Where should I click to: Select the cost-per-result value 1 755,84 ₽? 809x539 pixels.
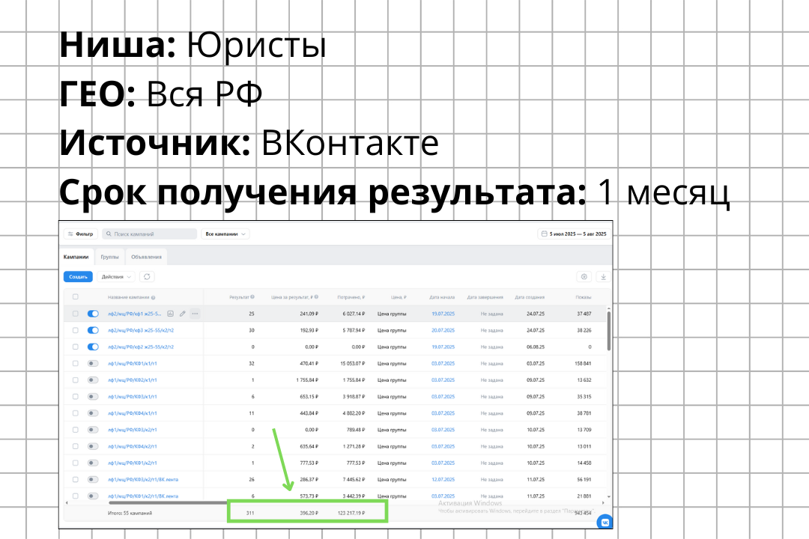coord(307,380)
